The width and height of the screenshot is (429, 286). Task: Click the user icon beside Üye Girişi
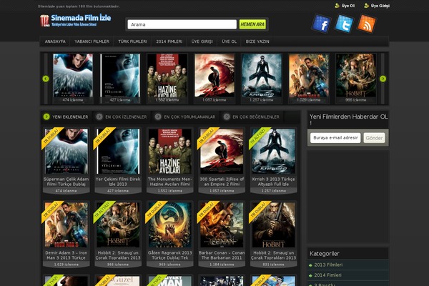[x=367, y=6]
